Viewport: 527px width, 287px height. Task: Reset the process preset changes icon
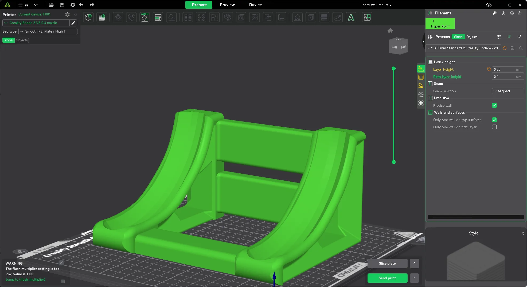tap(505, 48)
